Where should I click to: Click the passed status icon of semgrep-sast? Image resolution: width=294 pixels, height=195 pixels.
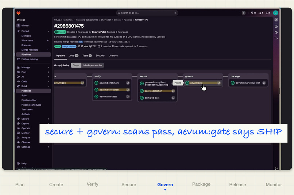tap(142, 98)
